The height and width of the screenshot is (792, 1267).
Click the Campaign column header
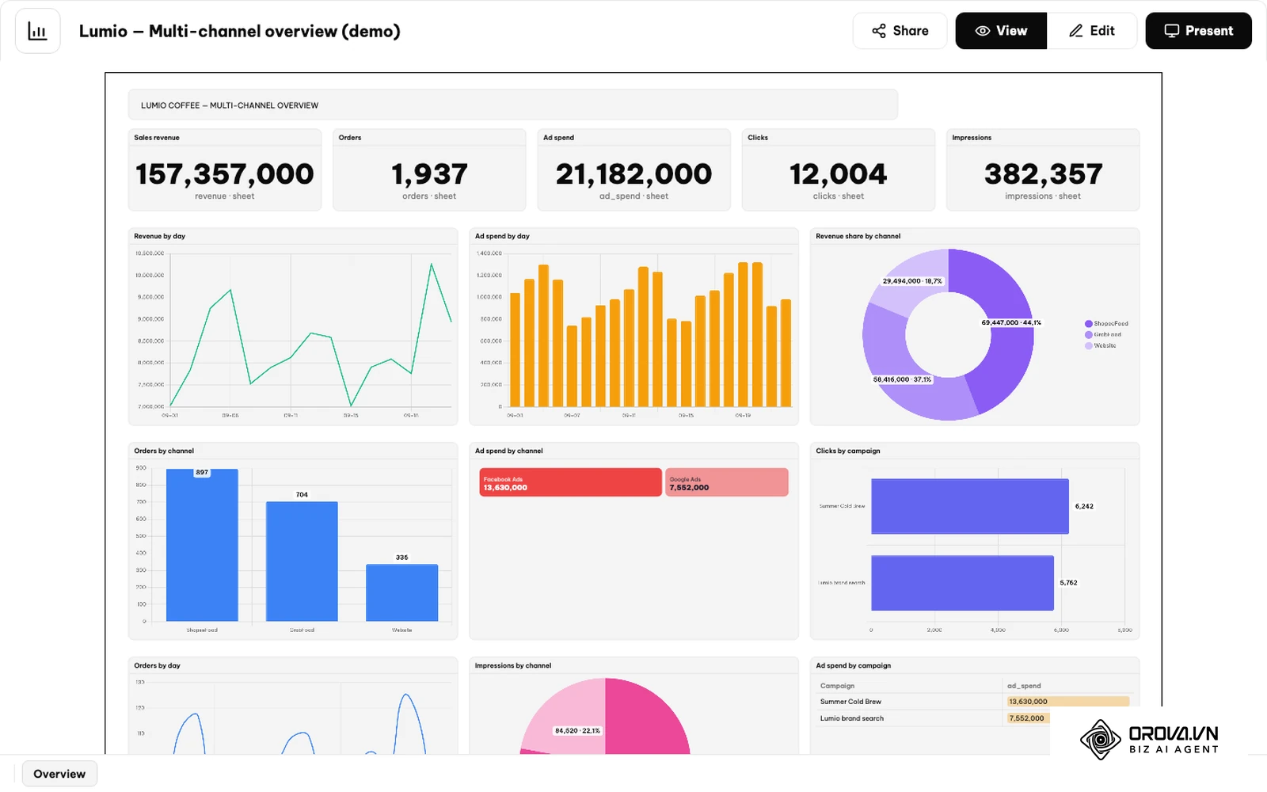click(837, 686)
